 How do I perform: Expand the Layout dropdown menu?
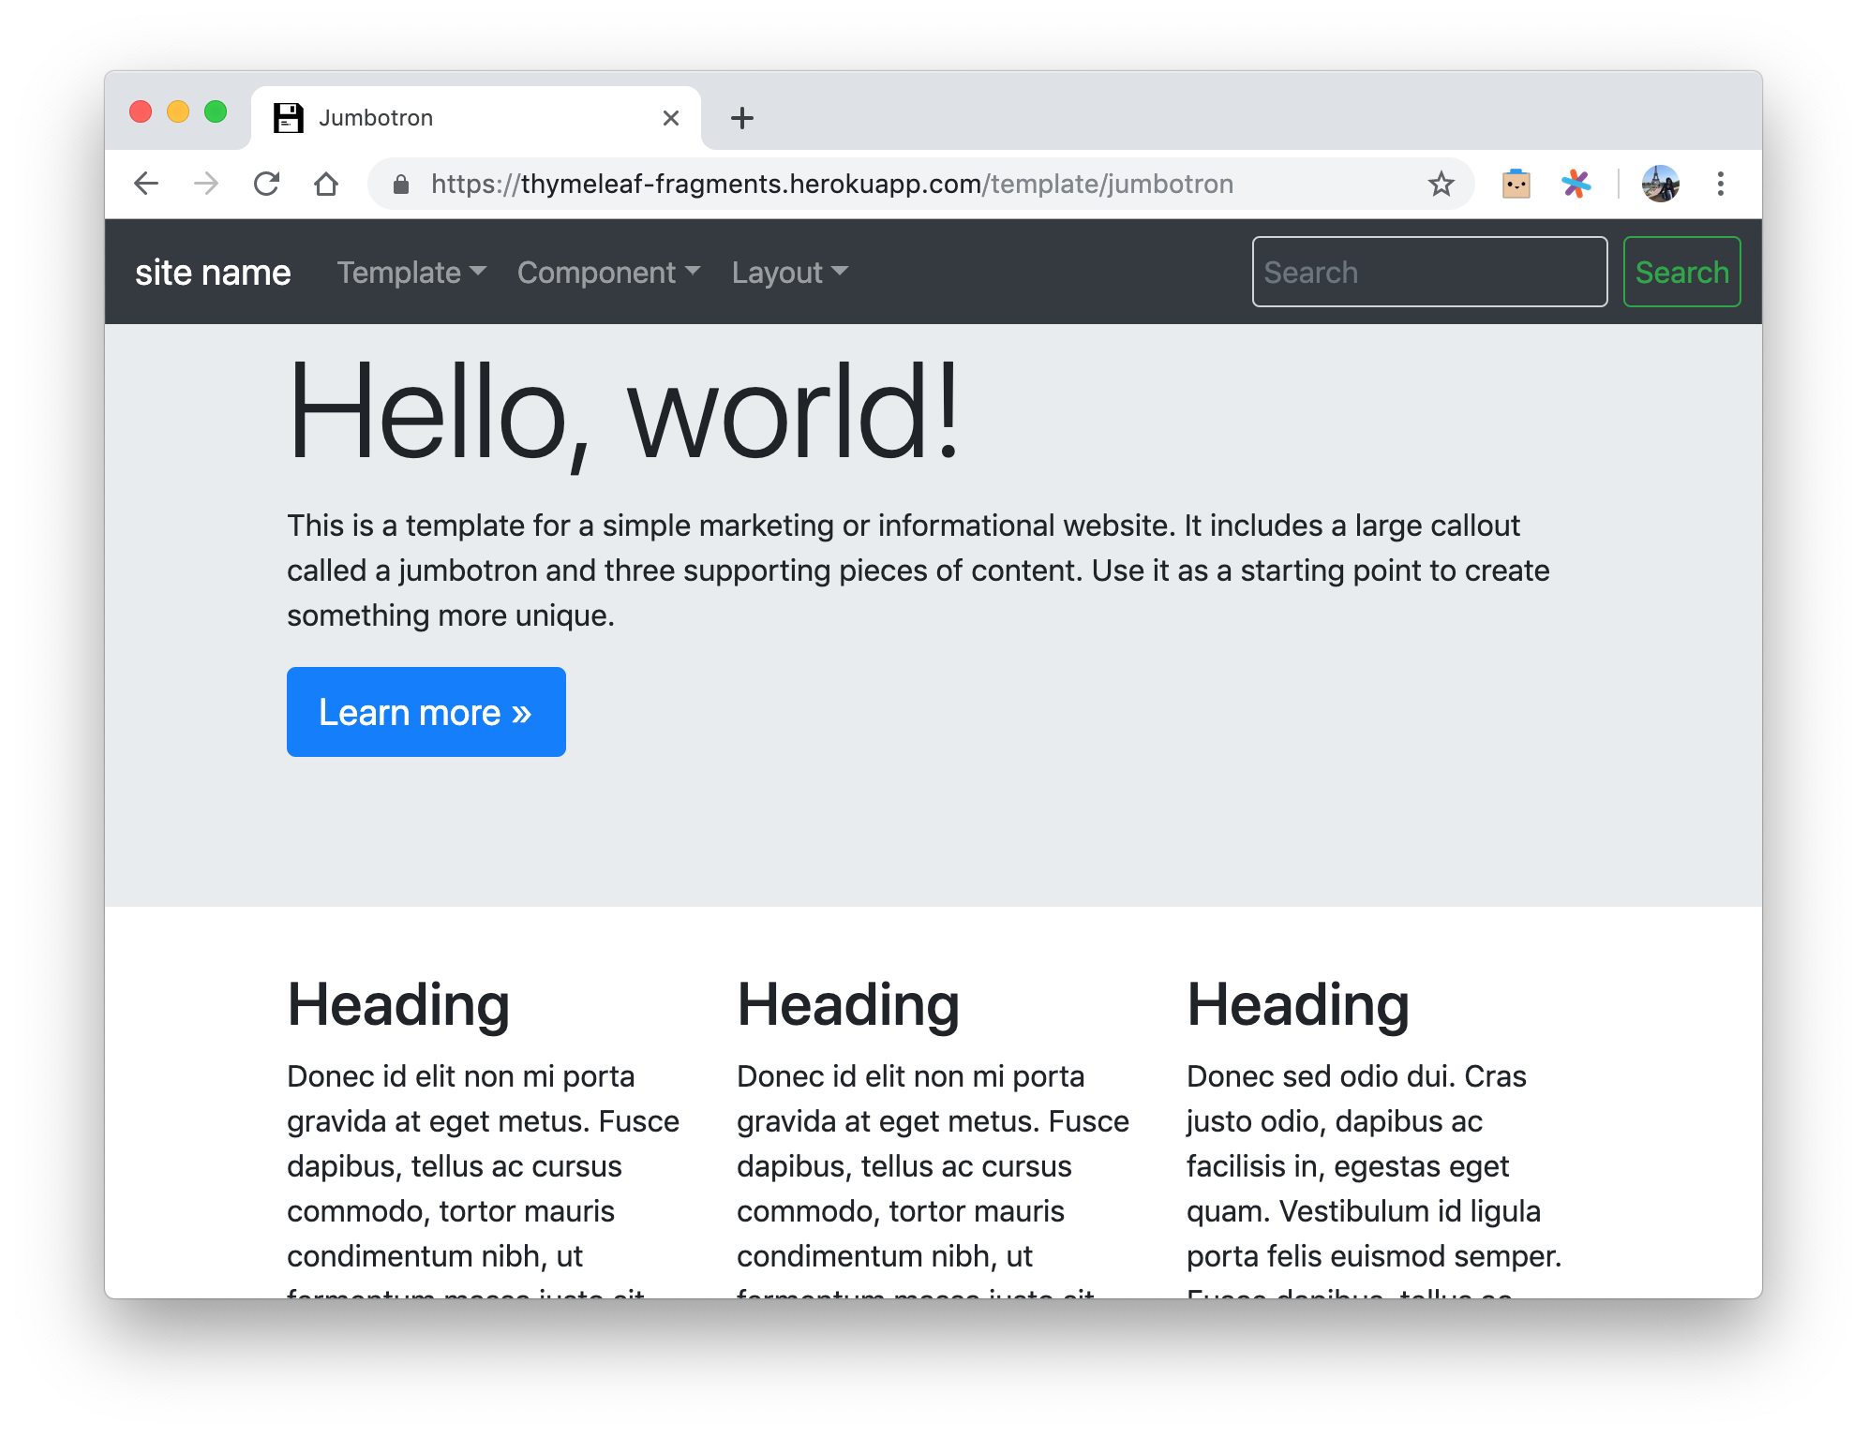point(789,273)
